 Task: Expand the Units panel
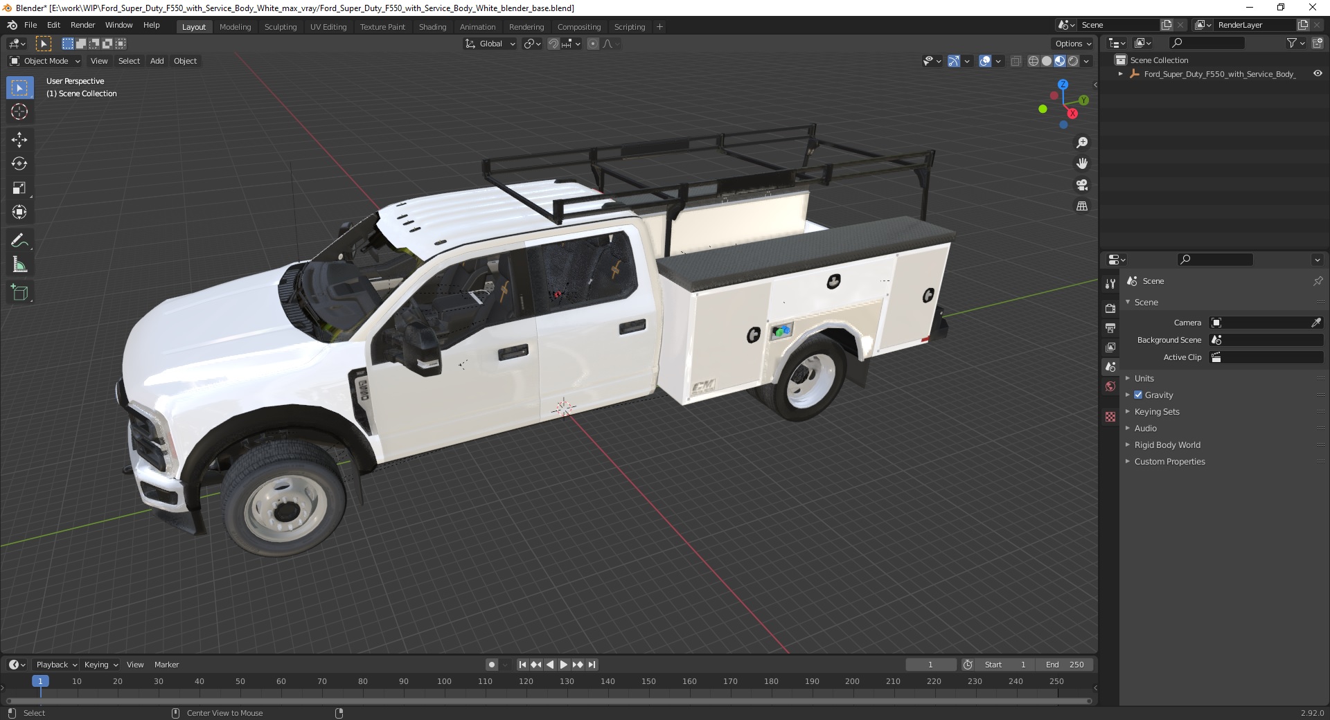click(1144, 379)
